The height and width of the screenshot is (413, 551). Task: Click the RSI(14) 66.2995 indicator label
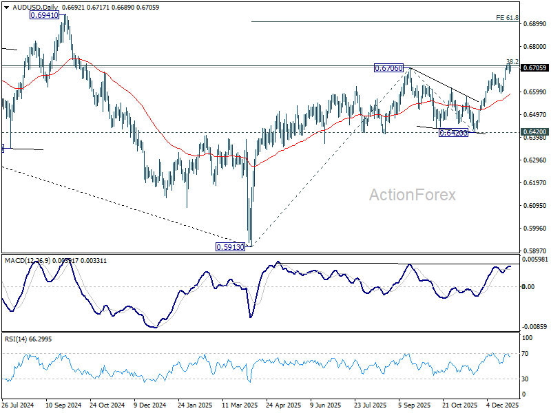point(28,339)
